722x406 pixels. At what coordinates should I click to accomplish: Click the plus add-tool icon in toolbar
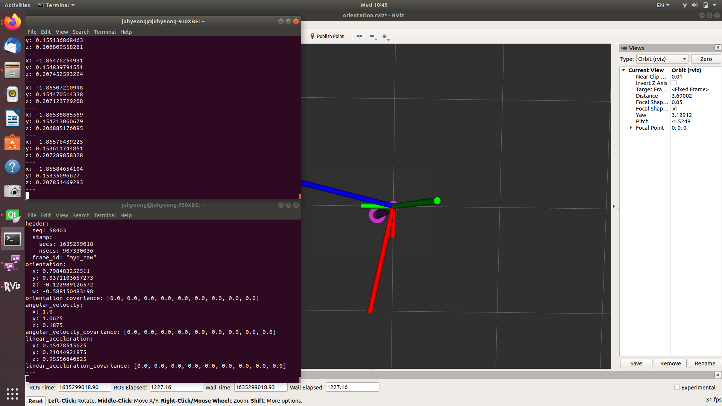click(x=359, y=36)
